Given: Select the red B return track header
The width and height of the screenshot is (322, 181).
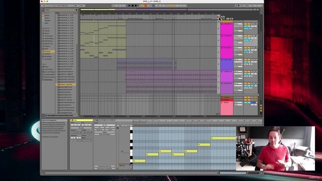Looking at the screenshot, I should pyautogui.click(x=227, y=100).
